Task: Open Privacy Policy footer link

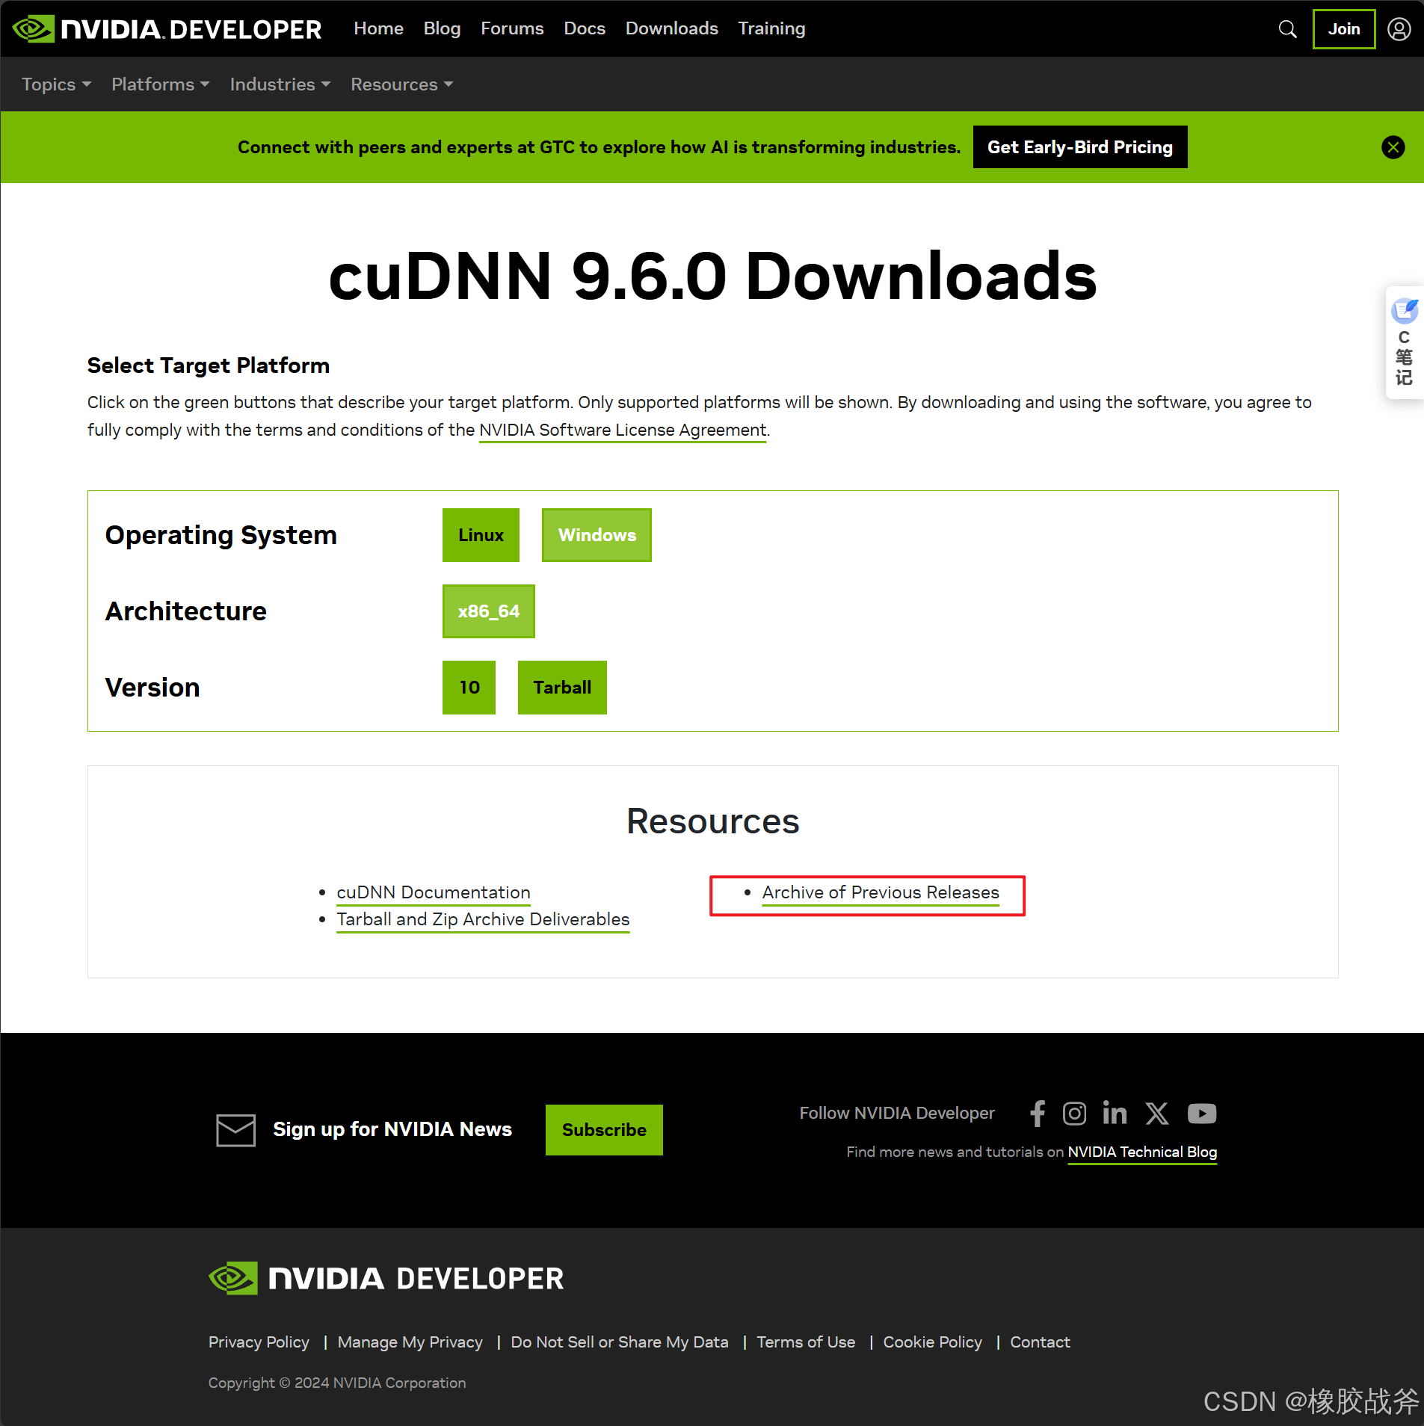Action: (259, 1342)
